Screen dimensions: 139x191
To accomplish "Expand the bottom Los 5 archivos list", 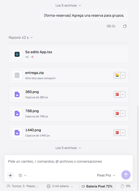I will pos(68,148).
